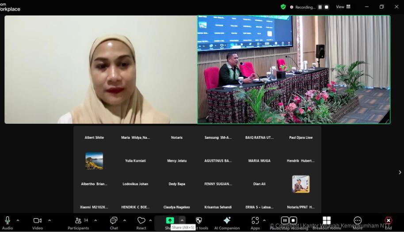
Task: Expand the share options arrow
Action: (x=182, y=220)
